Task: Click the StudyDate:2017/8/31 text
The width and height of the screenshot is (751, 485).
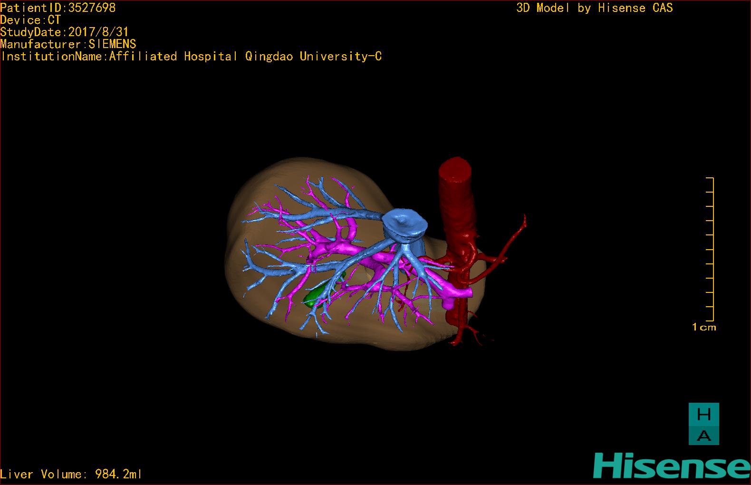Action: point(64,32)
